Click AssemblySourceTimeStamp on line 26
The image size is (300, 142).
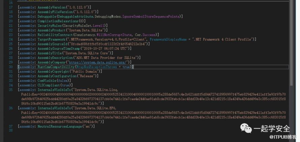[59, 48]
